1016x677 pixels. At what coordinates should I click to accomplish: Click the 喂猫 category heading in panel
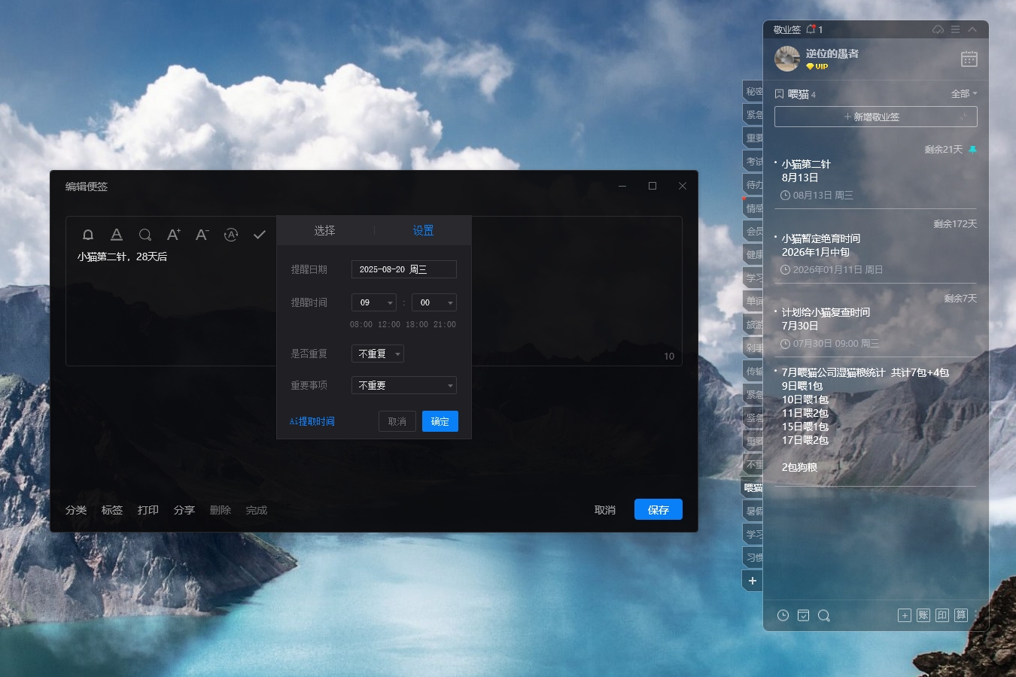(x=798, y=94)
